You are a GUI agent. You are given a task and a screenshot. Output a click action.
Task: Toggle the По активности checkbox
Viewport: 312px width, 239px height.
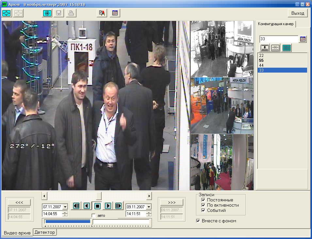[x=203, y=205]
